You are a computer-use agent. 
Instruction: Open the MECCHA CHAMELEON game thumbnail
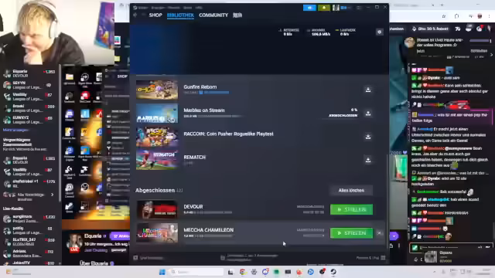click(x=157, y=233)
